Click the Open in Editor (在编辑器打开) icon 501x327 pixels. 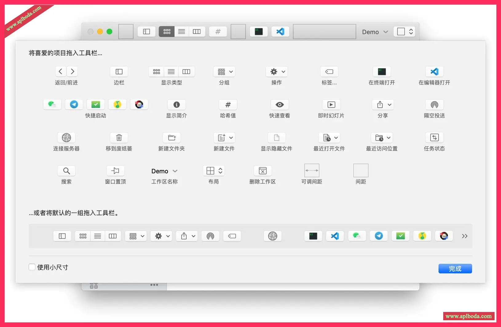(434, 72)
